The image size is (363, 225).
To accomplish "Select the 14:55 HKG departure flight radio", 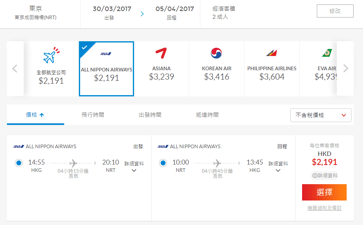I will (18, 163).
